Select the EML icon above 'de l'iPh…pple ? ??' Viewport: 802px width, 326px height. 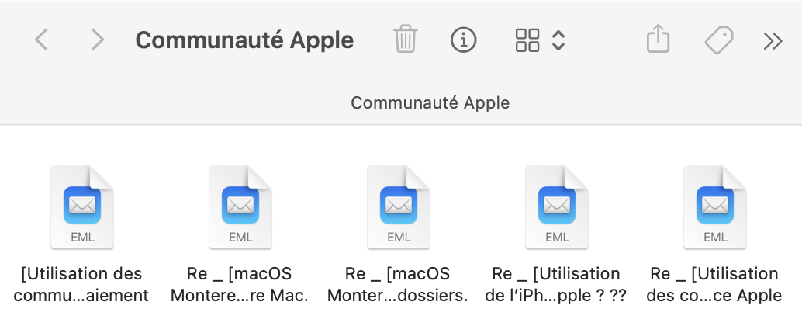tap(556, 207)
